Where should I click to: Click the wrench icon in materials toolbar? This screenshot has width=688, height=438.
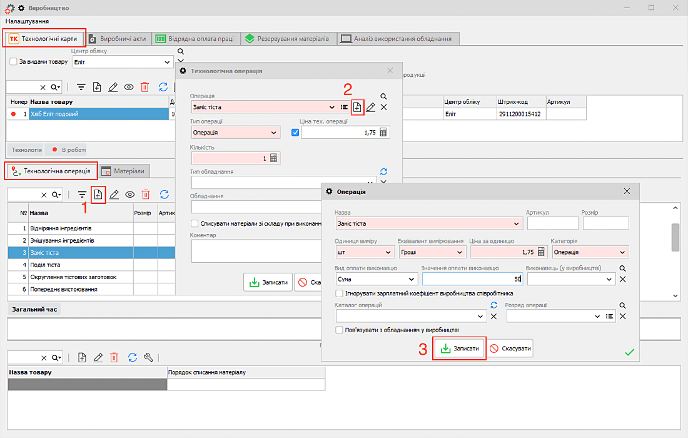(148, 357)
